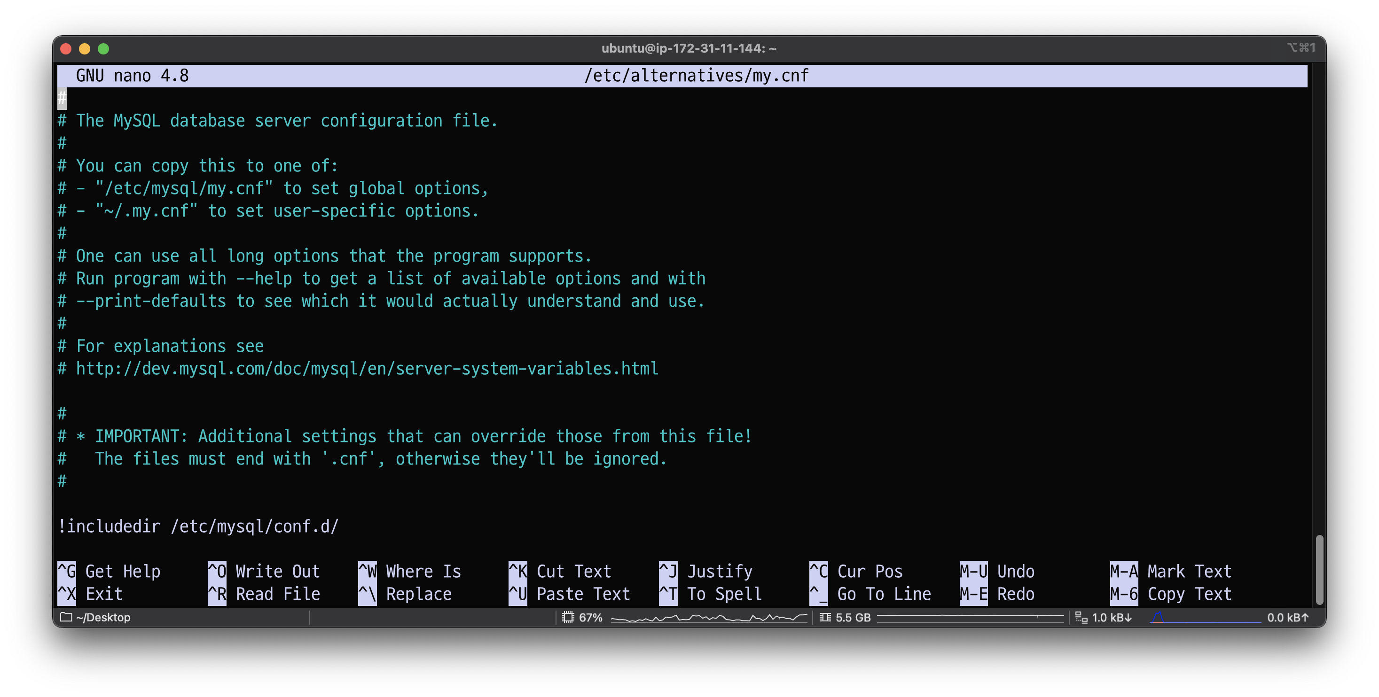Click the M-6 Copy Text shortcut

click(x=1171, y=594)
